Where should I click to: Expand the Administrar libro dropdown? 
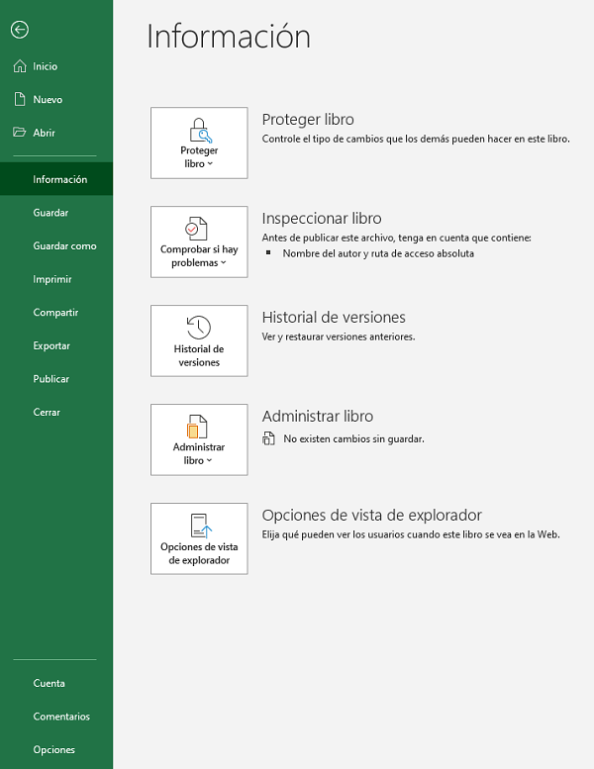(x=199, y=454)
